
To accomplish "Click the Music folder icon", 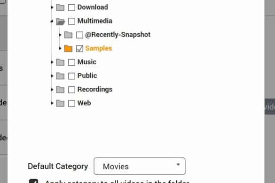I will tap(60, 62).
